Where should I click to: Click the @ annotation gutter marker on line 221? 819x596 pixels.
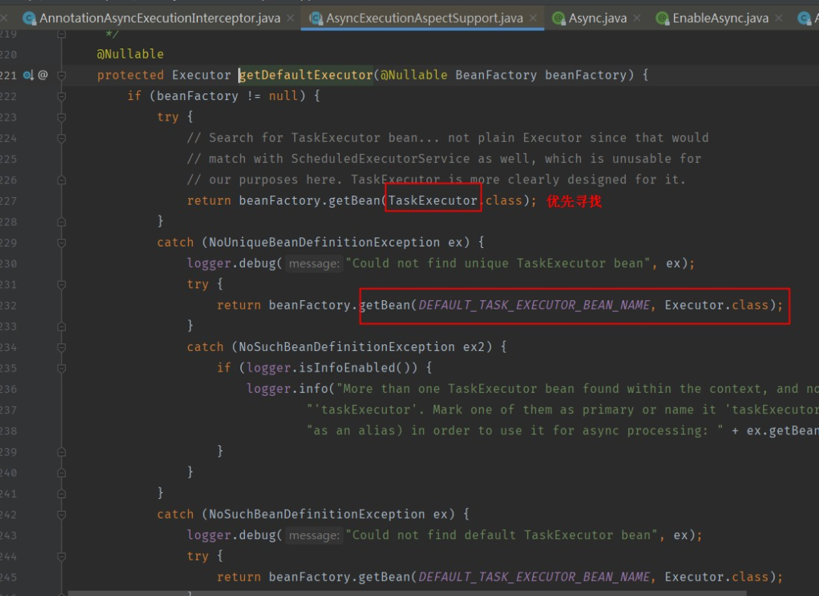(43, 75)
